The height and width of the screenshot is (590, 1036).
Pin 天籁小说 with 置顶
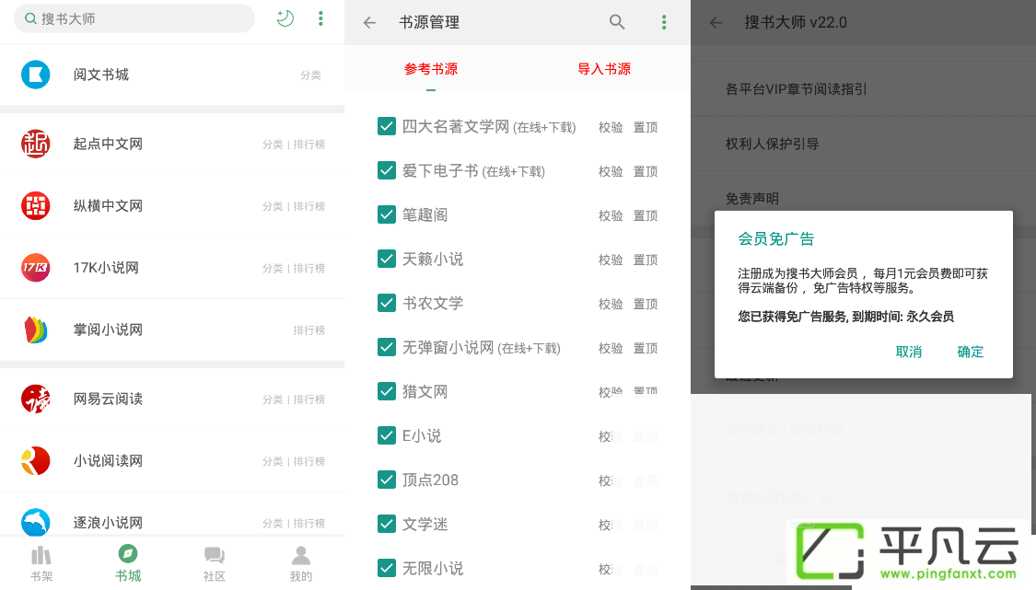click(646, 260)
